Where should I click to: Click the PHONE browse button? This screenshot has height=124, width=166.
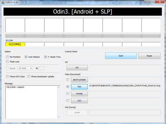click(79, 93)
